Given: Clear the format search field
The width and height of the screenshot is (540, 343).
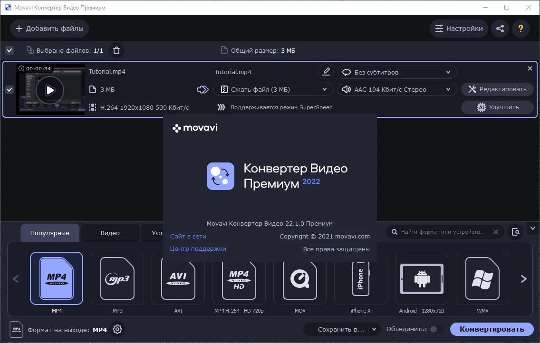Looking at the screenshot, I should point(496,232).
